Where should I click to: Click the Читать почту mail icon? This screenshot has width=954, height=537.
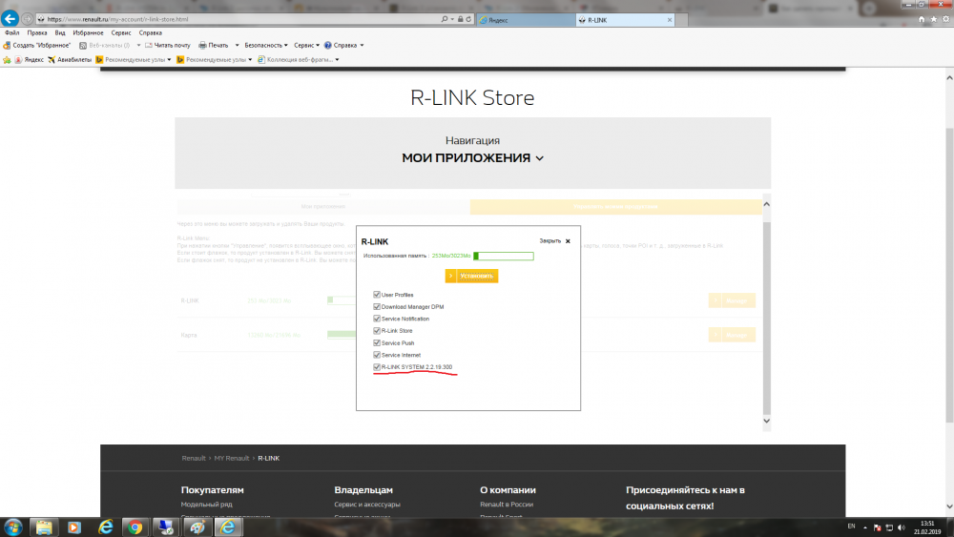[149, 45]
